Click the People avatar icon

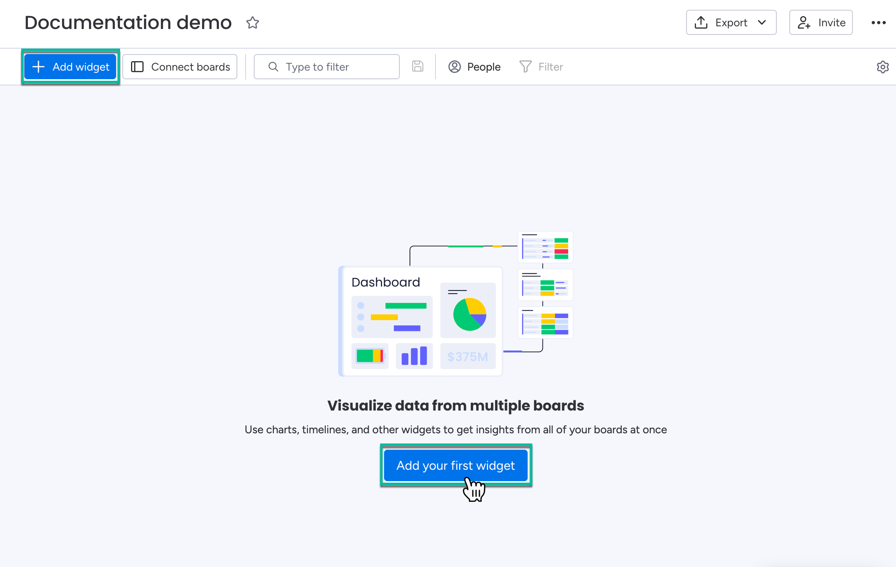tap(454, 67)
